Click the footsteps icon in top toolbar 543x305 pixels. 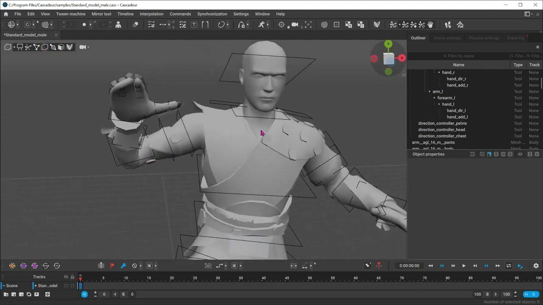[448, 25]
